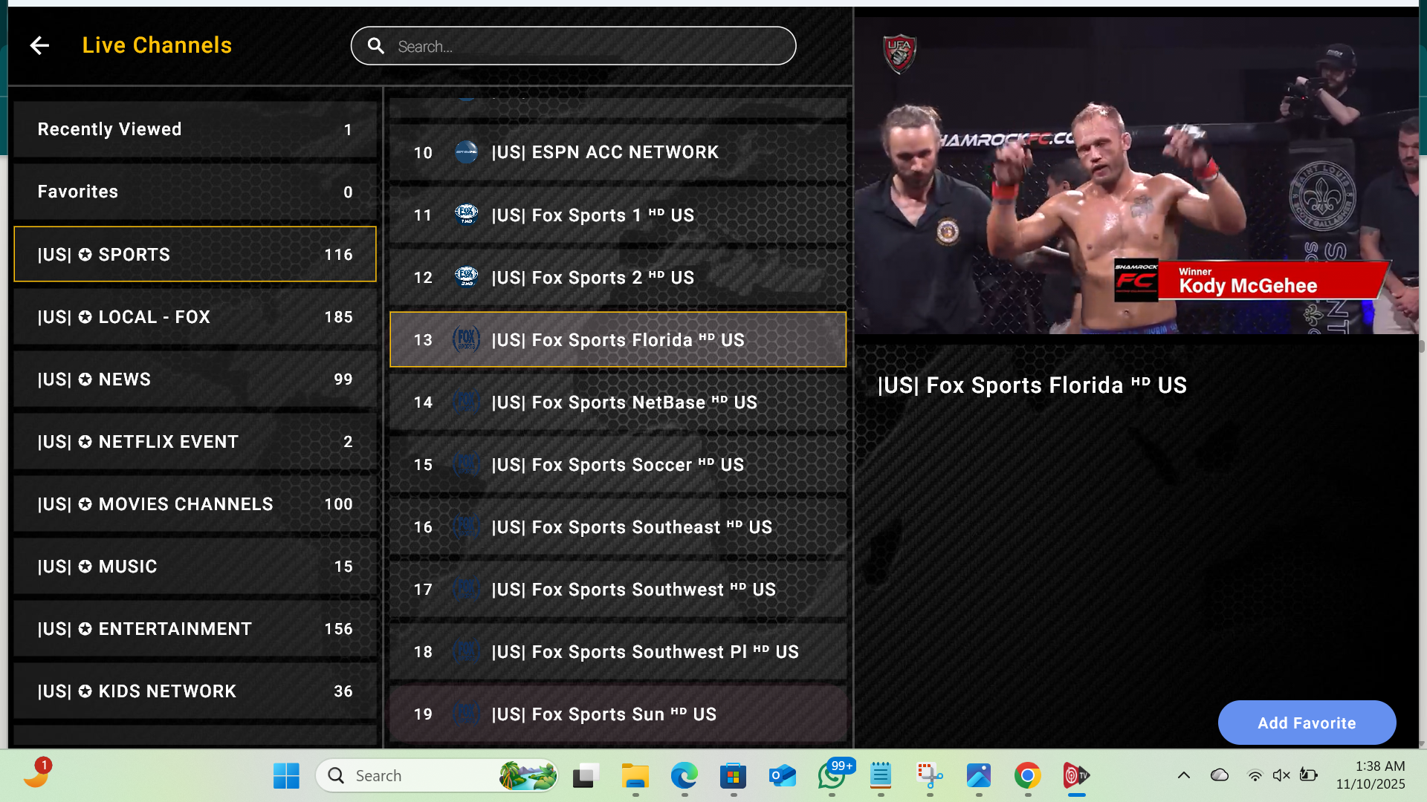Select the Favorites menu item
The width and height of the screenshot is (1427, 802).
195,191
